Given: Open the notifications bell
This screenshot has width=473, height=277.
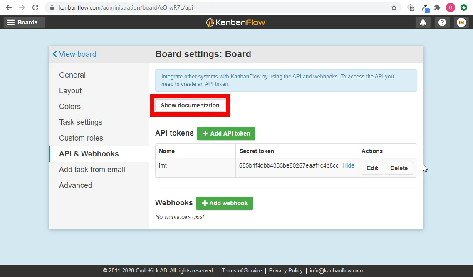Looking at the screenshot, I should click(423, 22).
